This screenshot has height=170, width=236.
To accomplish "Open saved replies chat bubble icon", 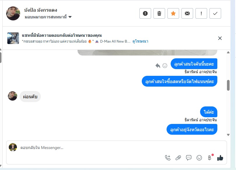I will pyautogui.click(x=189, y=158).
